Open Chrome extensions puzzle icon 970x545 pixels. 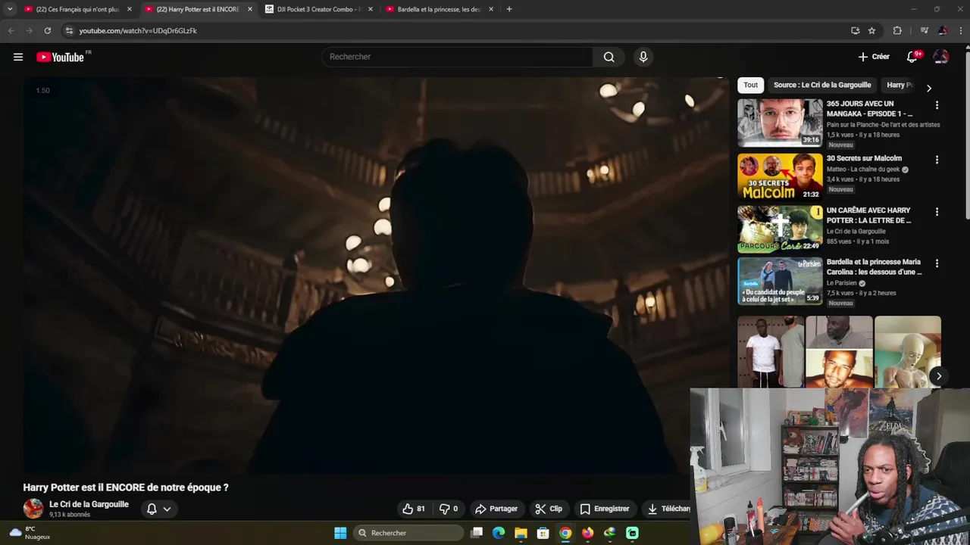tap(897, 30)
